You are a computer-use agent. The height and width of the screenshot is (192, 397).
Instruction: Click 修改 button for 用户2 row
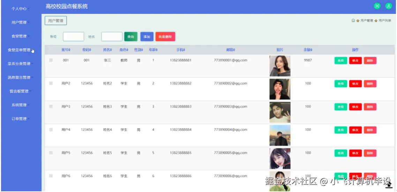[355, 84]
